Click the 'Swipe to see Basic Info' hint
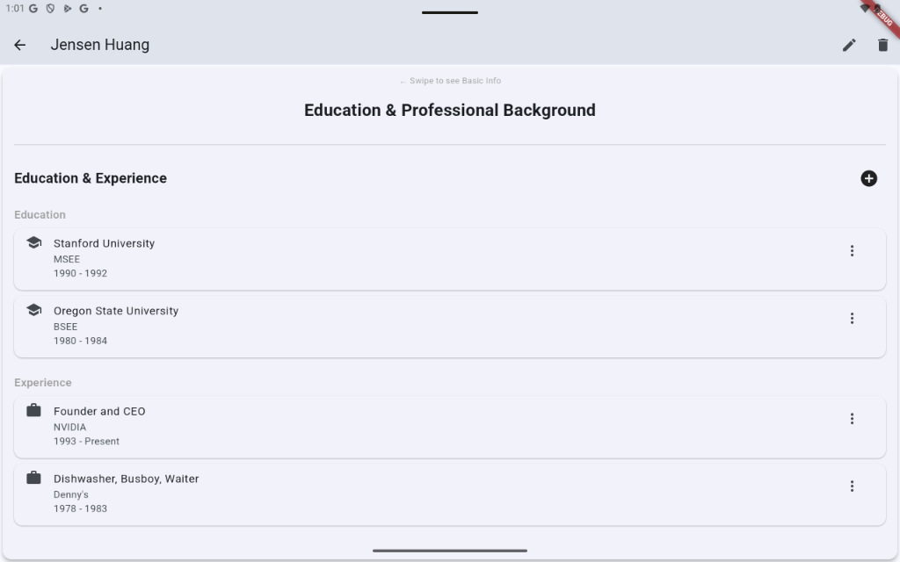The height and width of the screenshot is (562, 900). (x=450, y=81)
